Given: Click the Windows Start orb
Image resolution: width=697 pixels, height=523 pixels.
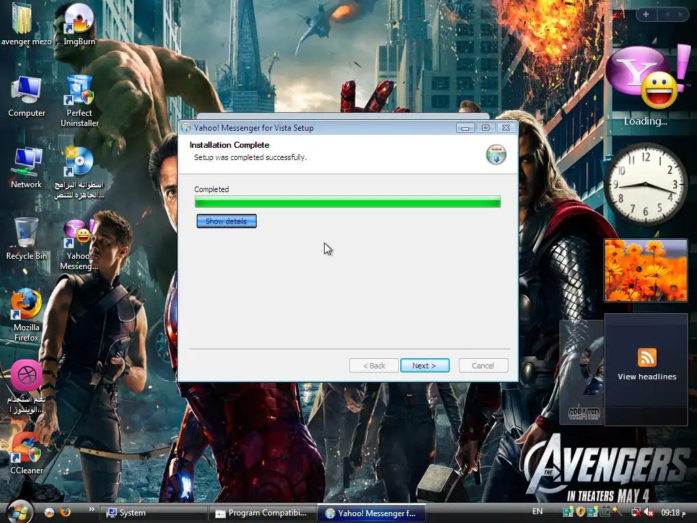Looking at the screenshot, I should [20, 512].
